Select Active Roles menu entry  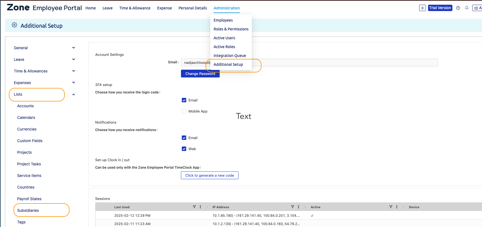[x=224, y=47]
